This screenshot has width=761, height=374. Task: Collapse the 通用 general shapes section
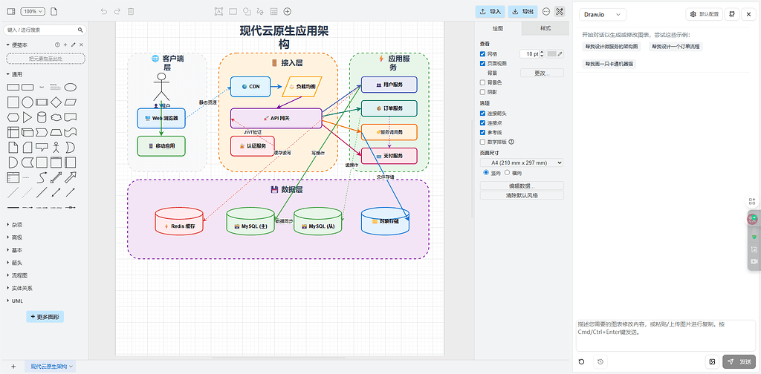point(14,75)
